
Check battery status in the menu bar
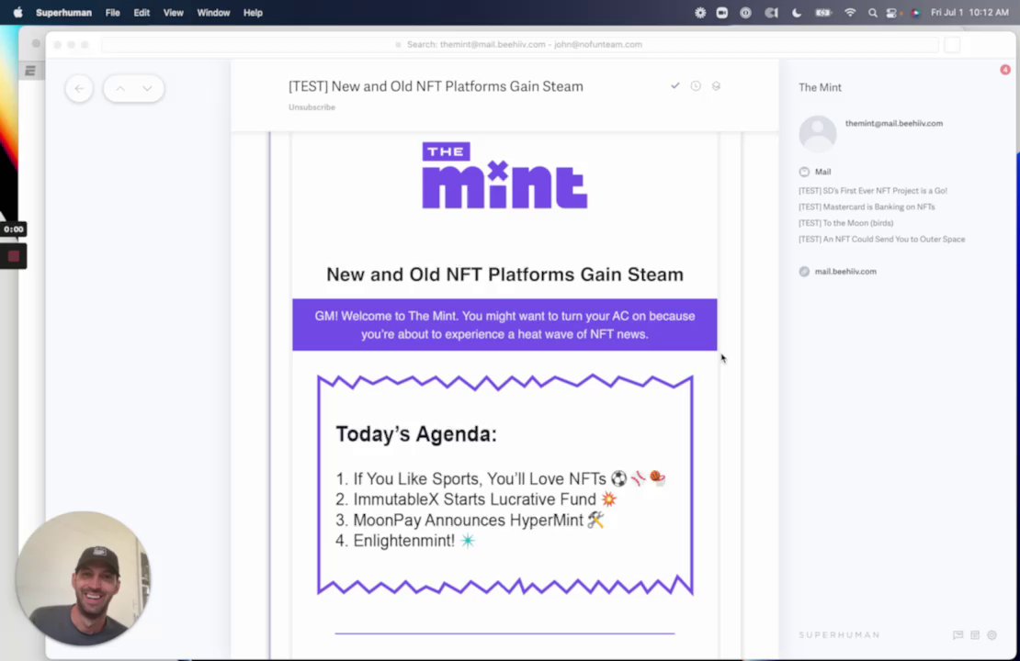(823, 12)
